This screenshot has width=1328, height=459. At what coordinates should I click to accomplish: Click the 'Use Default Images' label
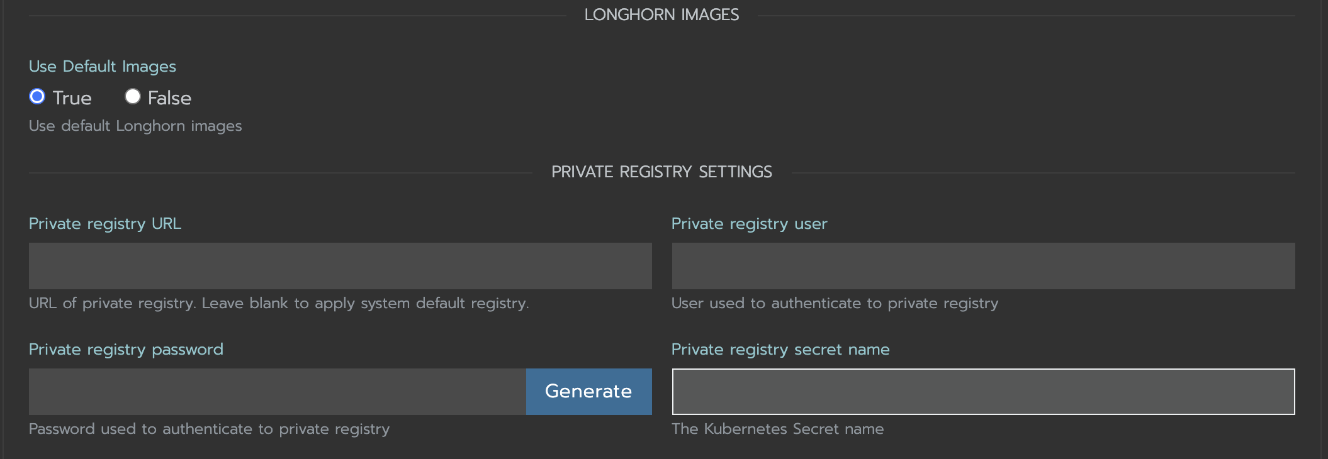pyautogui.click(x=103, y=67)
